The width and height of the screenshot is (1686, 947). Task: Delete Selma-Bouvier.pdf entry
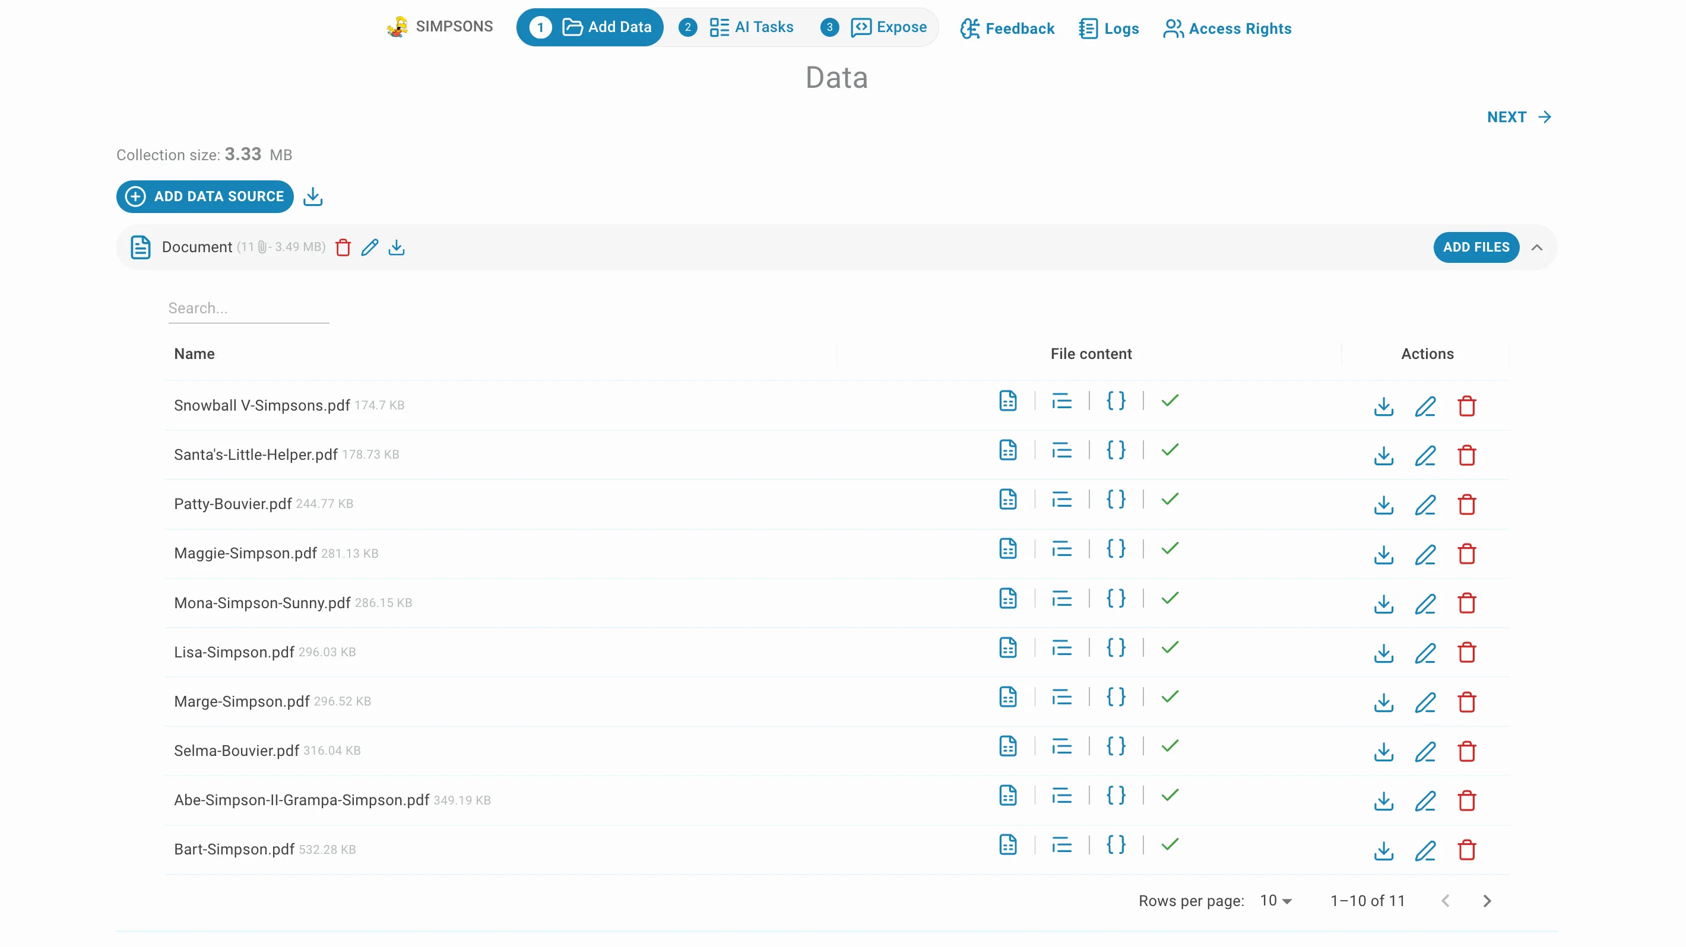[x=1467, y=751]
